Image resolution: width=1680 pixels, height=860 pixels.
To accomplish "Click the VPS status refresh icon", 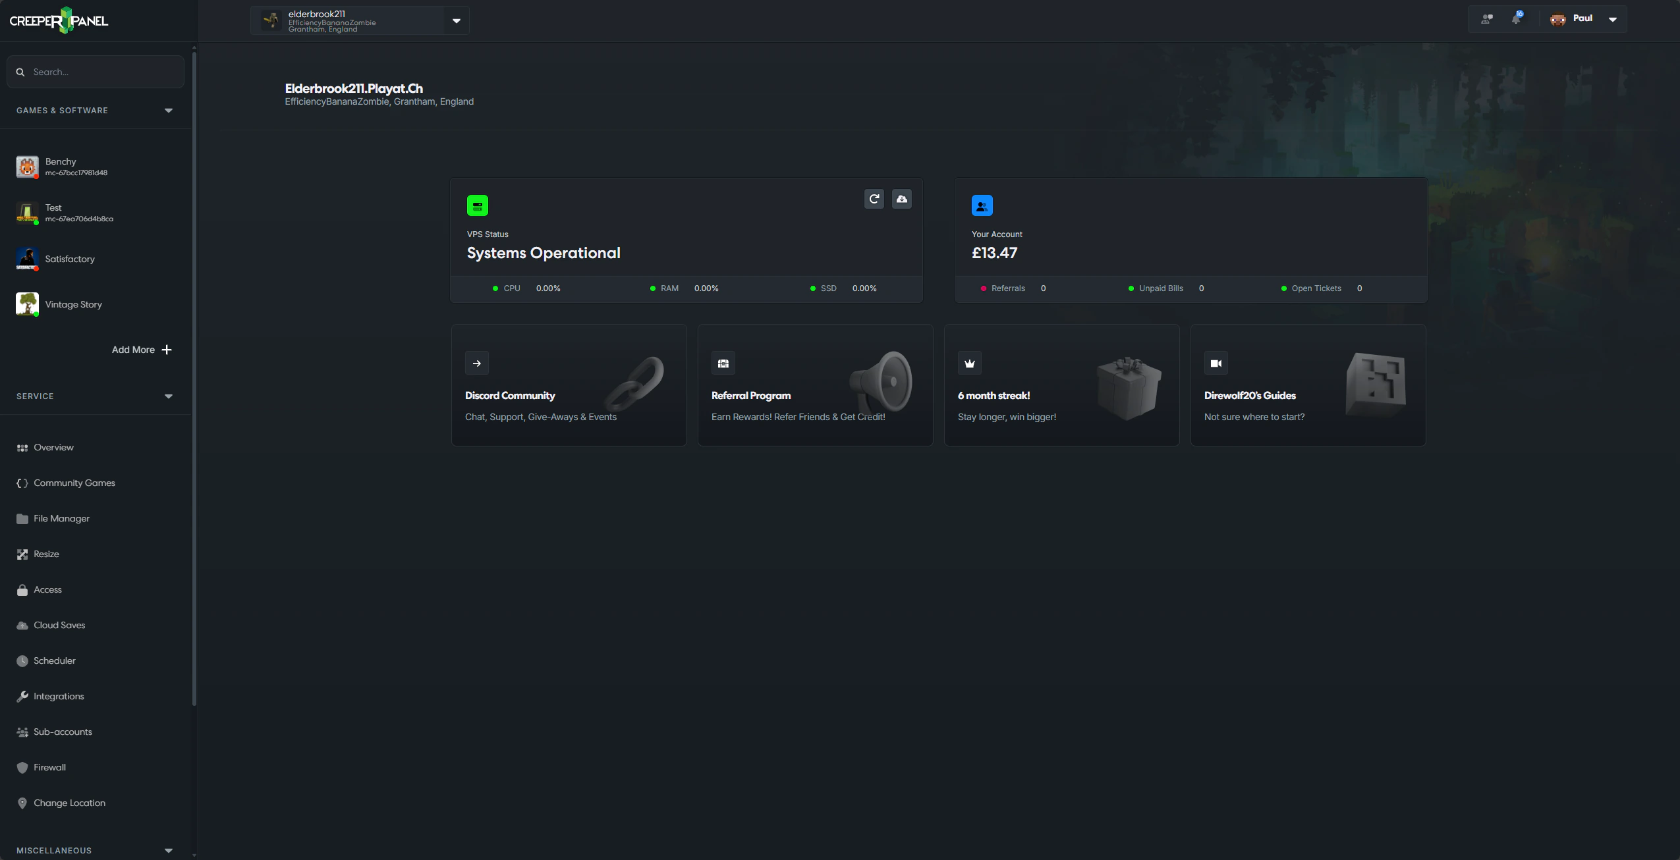I will pyautogui.click(x=874, y=199).
